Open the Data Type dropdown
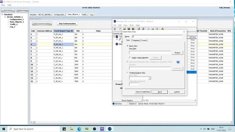 pos(149,78)
